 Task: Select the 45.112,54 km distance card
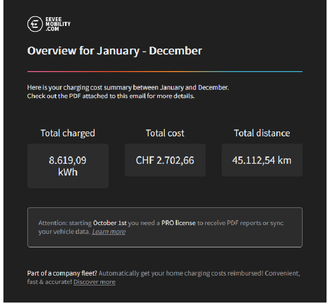point(262,160)
